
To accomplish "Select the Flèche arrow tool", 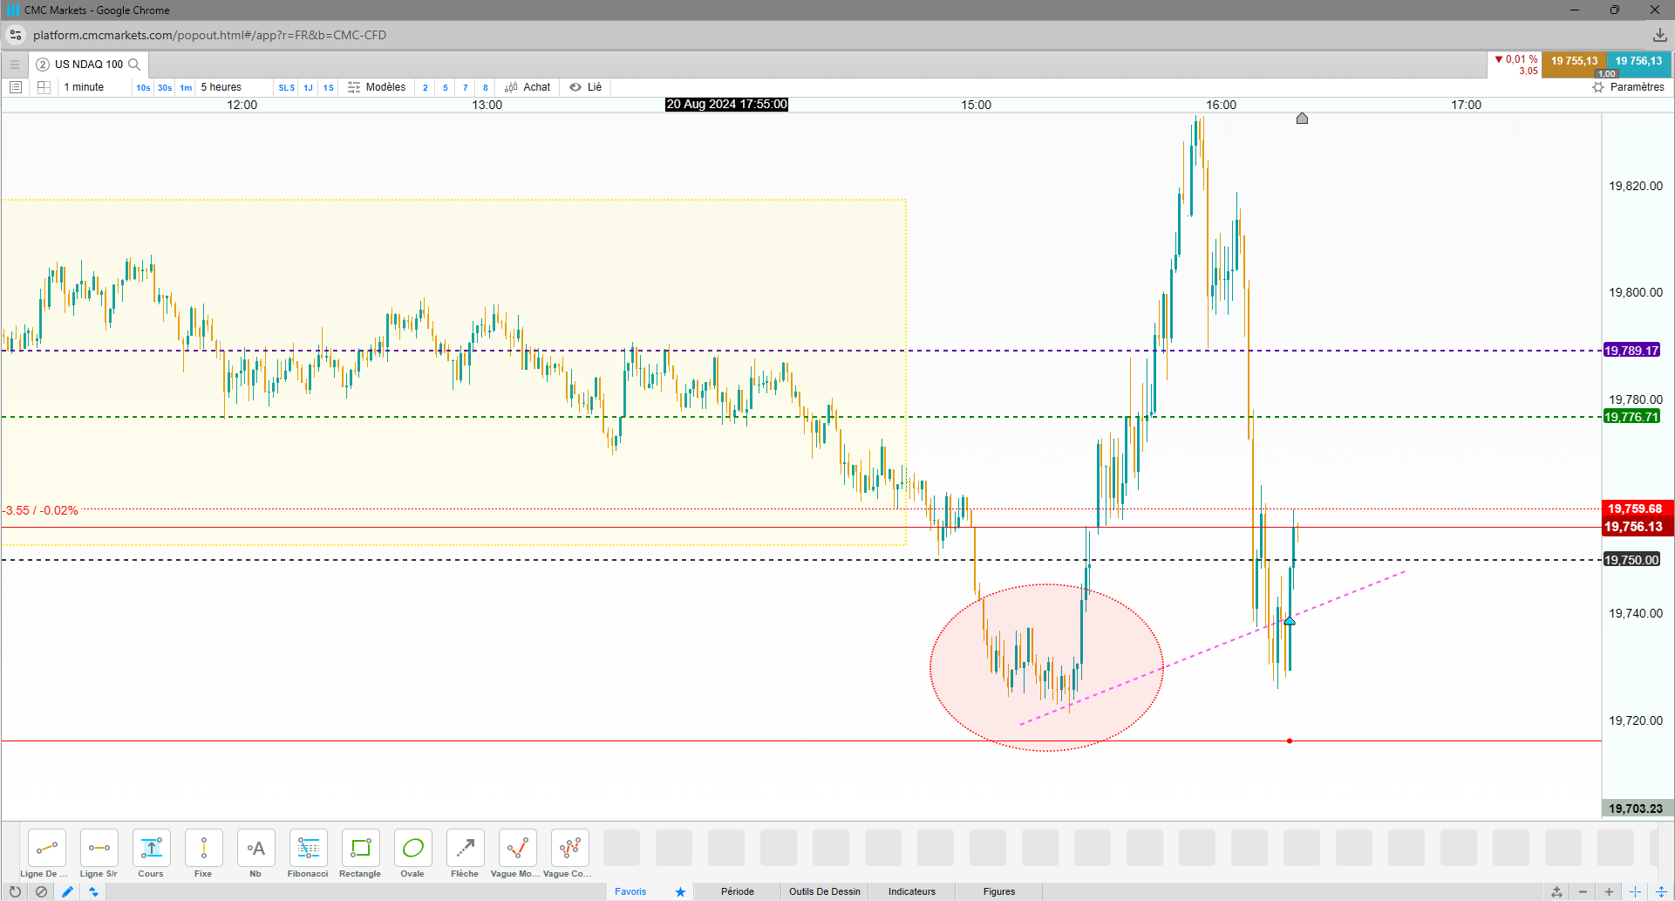I will (x=466, y=848).
